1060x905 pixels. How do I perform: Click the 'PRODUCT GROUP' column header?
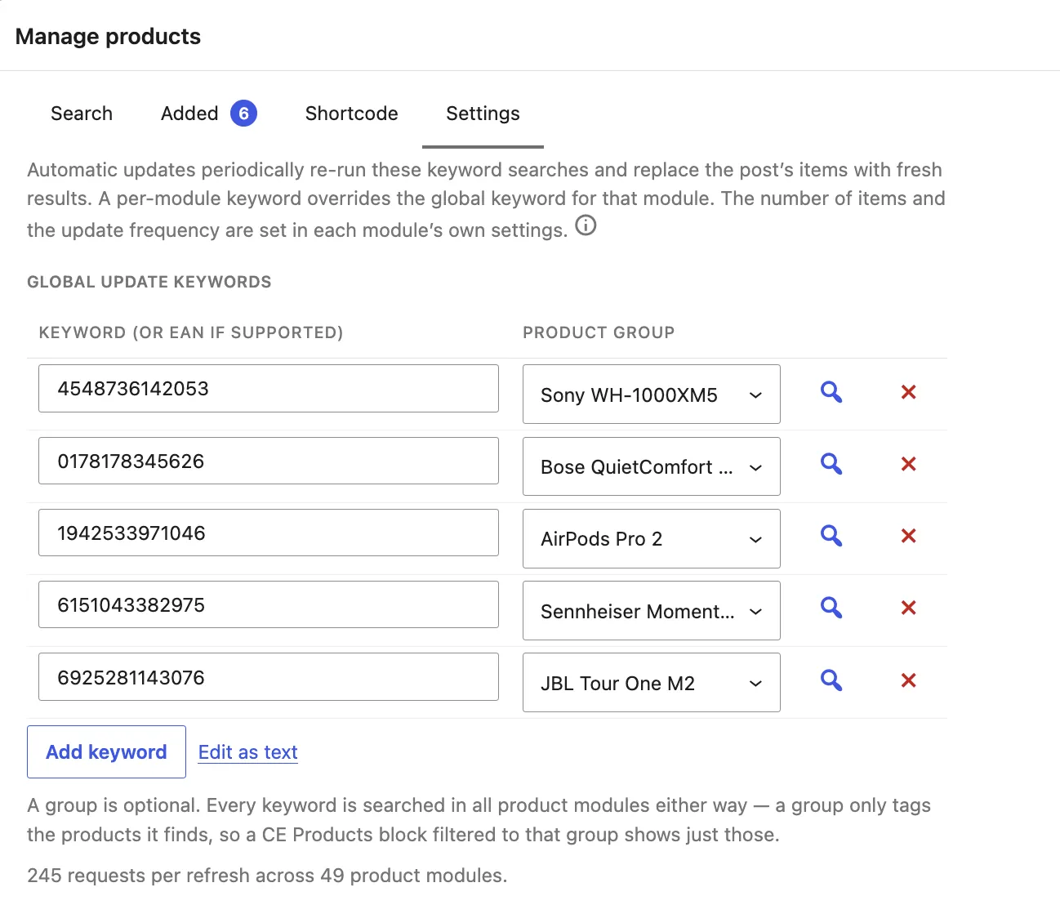point(599,332)
